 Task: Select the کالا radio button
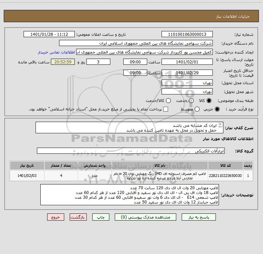click(209, 101)
